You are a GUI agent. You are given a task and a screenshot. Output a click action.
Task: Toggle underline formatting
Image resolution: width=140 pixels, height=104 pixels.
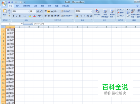coord(20,16)
